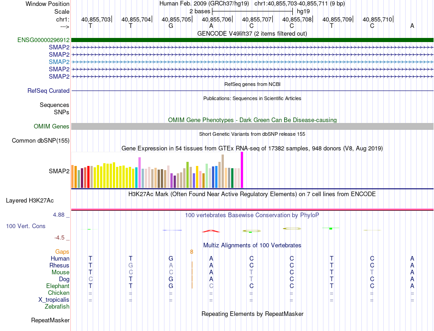The width and height of the screenshot is (434, 331).
Task: Click the green PhyloP conservation mark below 40,855,709
Action: click(331, 228)
